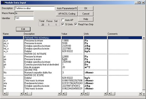Viewport: 146px width, 99px height.
Task: Toggle the SI Units checkbox
Action: 63,24
